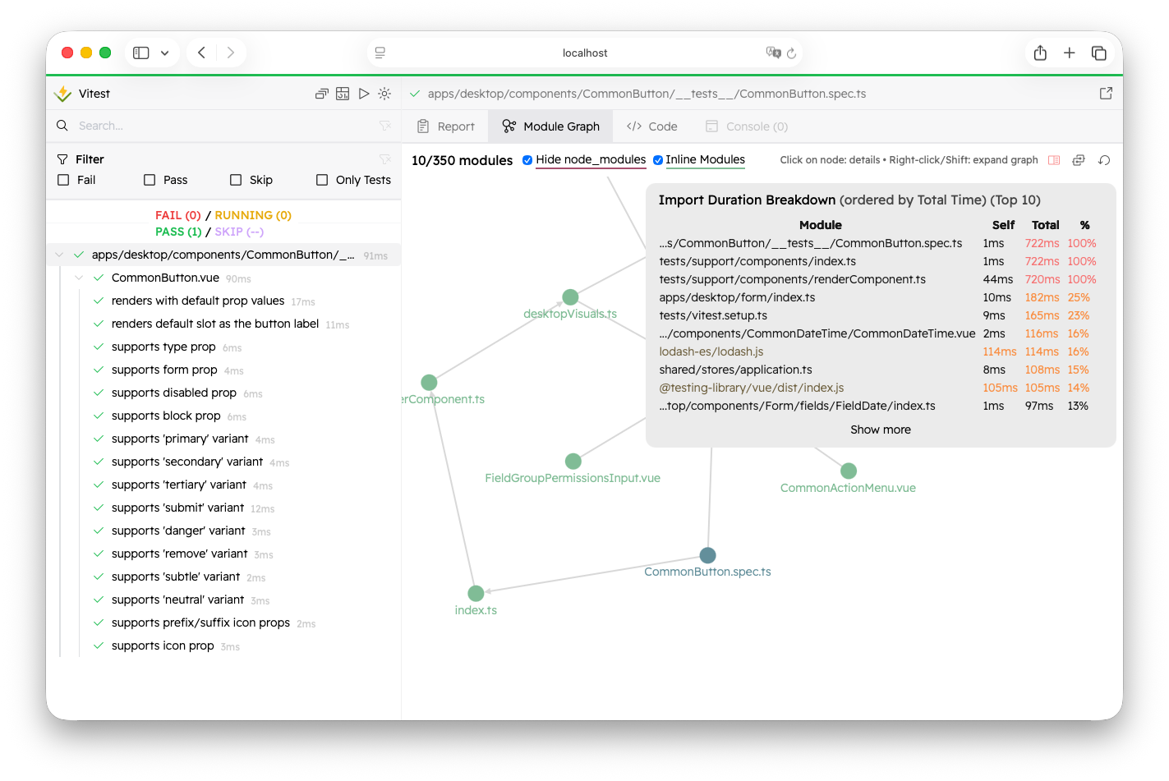Clear filters with the funnel icon

tap(385, 158)
